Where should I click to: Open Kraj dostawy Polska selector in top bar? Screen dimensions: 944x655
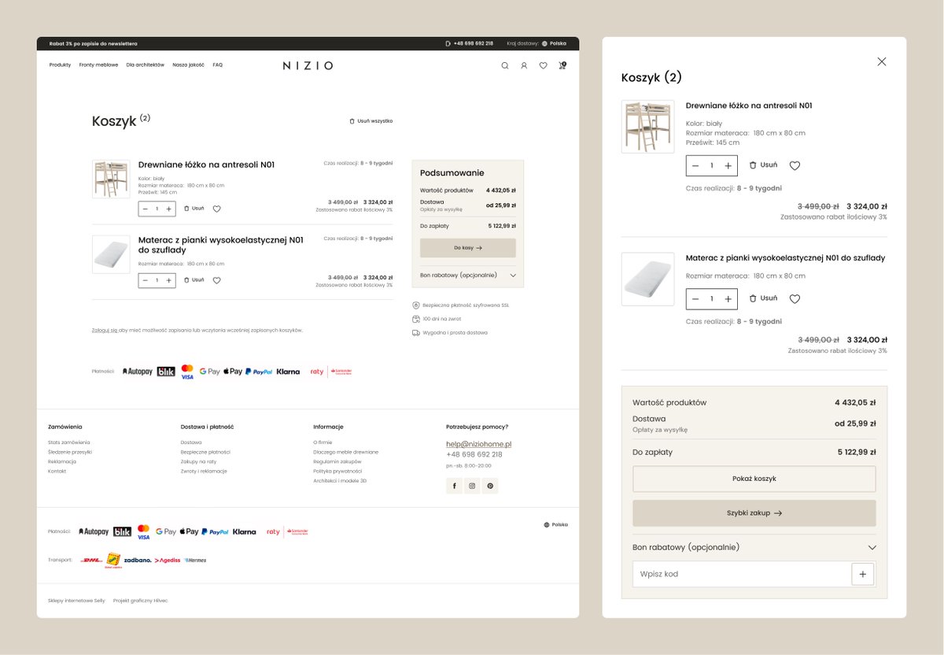(x=537, y=43)
